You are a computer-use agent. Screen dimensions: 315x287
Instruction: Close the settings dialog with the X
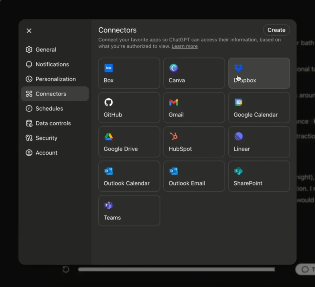pos(29,31)
